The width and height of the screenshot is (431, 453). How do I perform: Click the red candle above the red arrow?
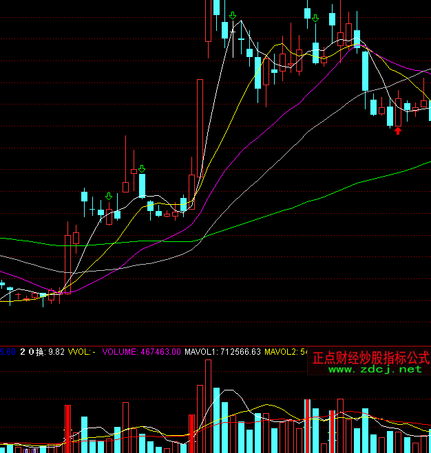pyautogui.click(x=398, y=112)
